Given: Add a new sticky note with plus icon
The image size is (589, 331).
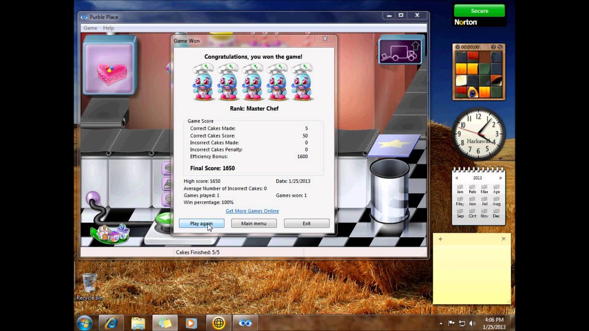Looking at the screenshot, I should (440, 239).
